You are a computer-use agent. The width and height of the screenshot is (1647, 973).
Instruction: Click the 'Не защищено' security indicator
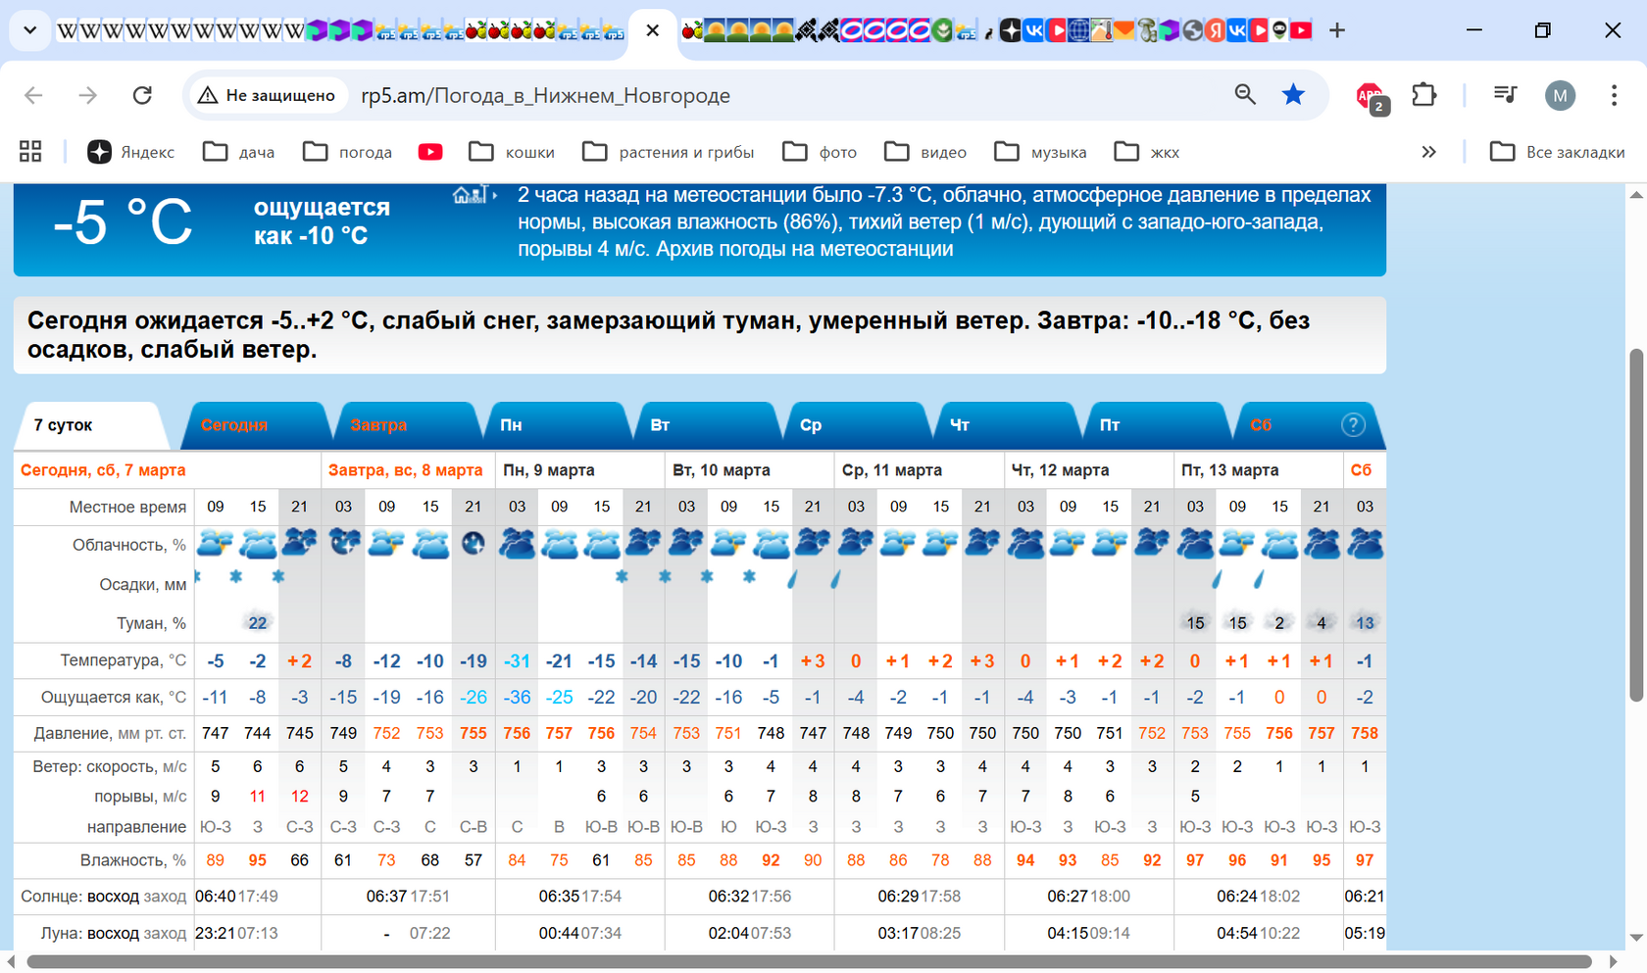[267, 95]
